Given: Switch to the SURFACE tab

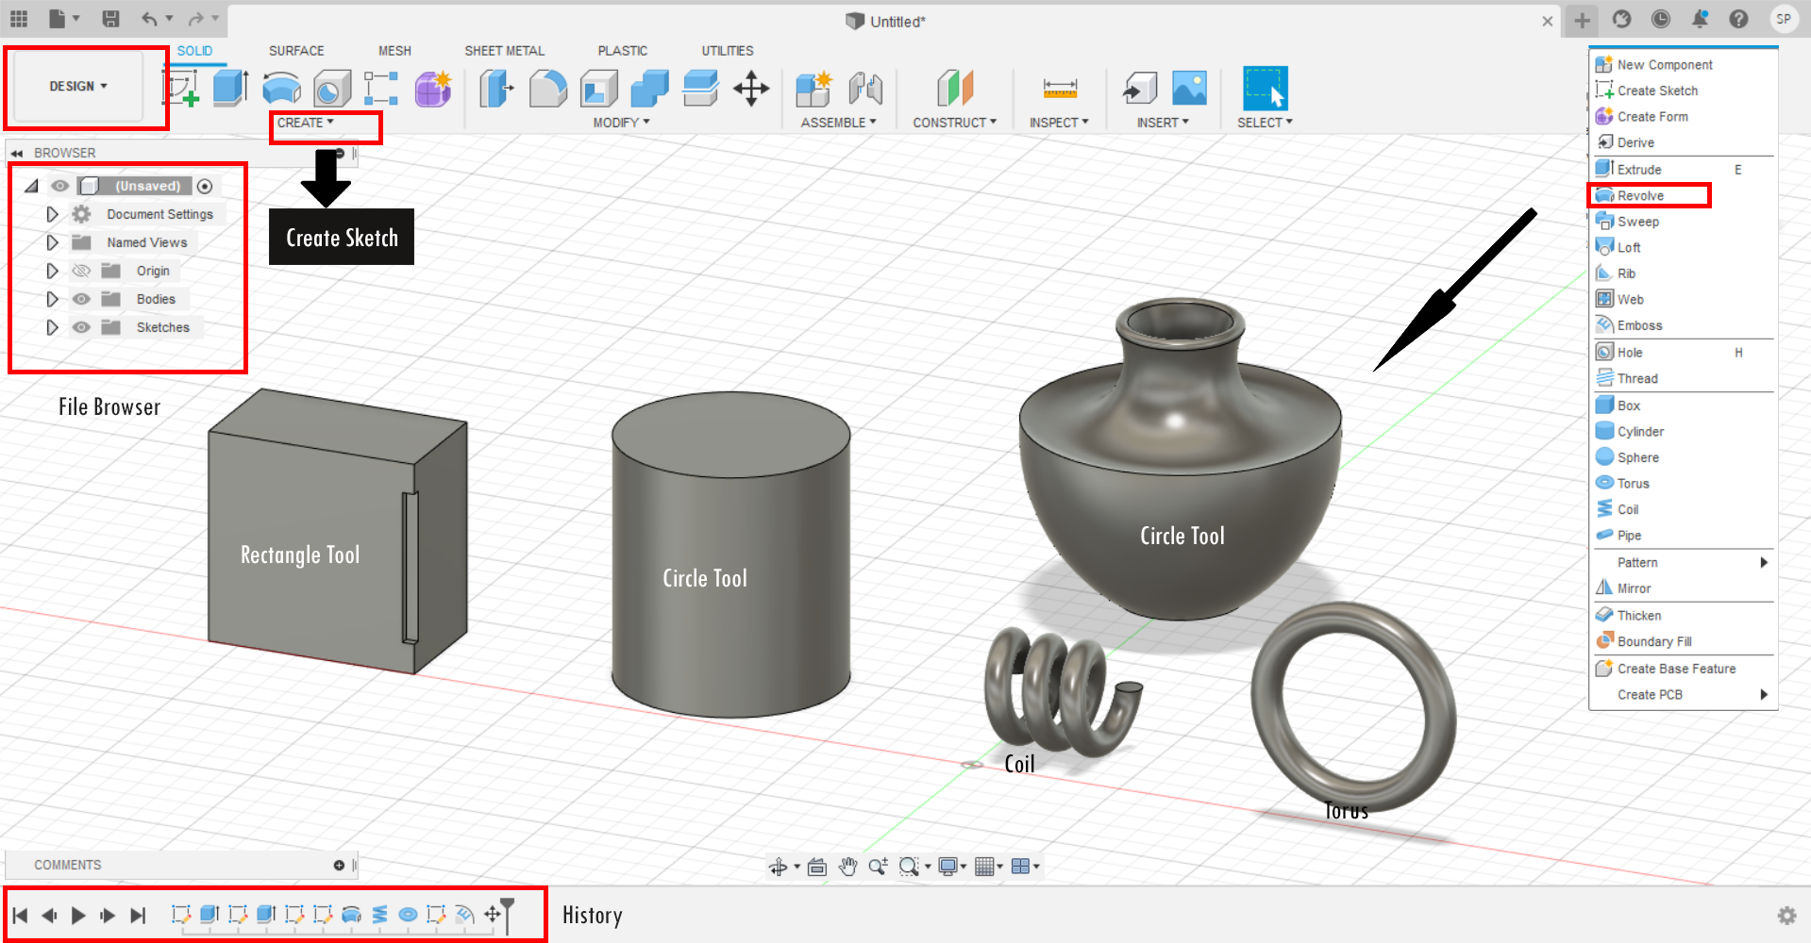Looking at the screenshot, I should click(296, 51).
